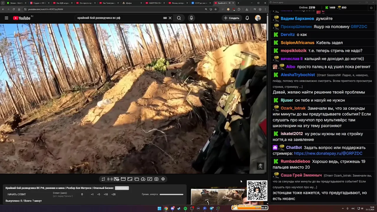This screenshot has width=377, height=212.
Task: Click username Rumbaddieboo in chat
Action: (x=295, y=161)
